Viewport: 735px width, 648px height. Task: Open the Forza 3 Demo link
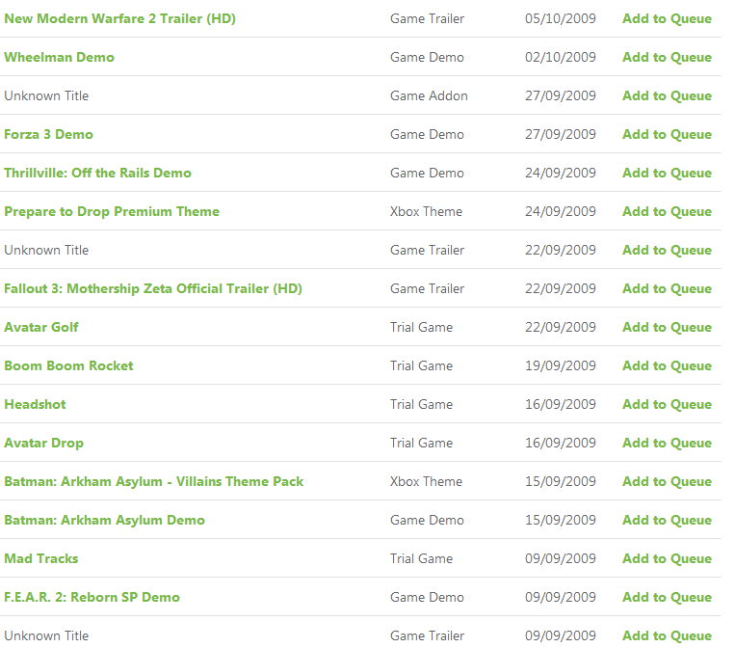click(x=48, y=134)
